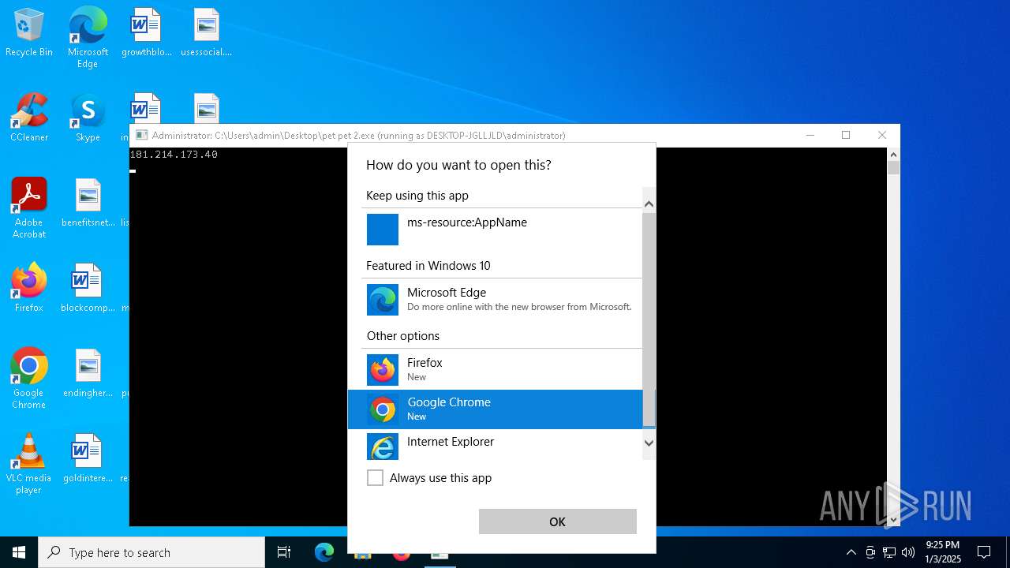Select the Microsoft Edge desktop shortcut
This screenshot has height=568, width=1010.
coord(88,38)
